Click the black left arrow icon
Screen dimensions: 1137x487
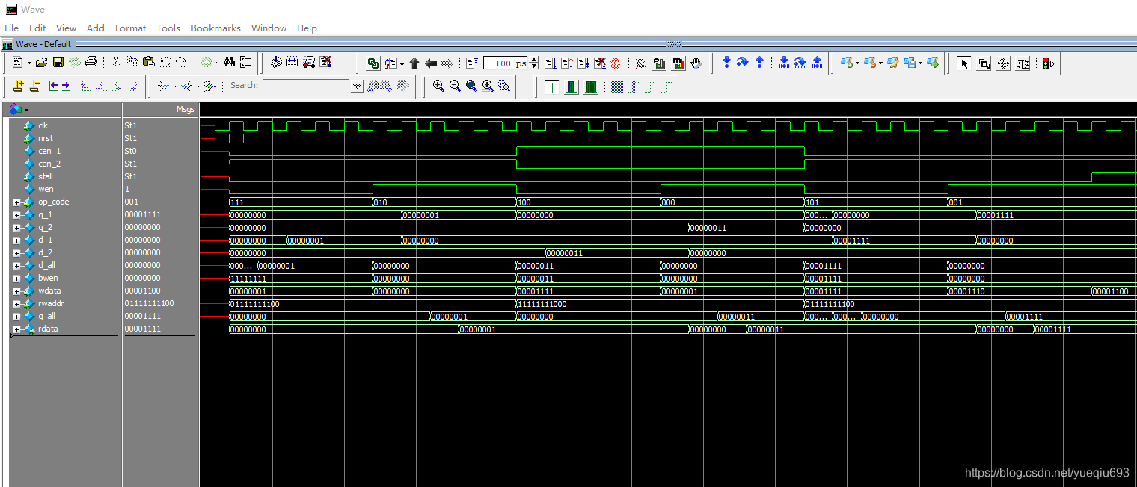pos(431,63)
